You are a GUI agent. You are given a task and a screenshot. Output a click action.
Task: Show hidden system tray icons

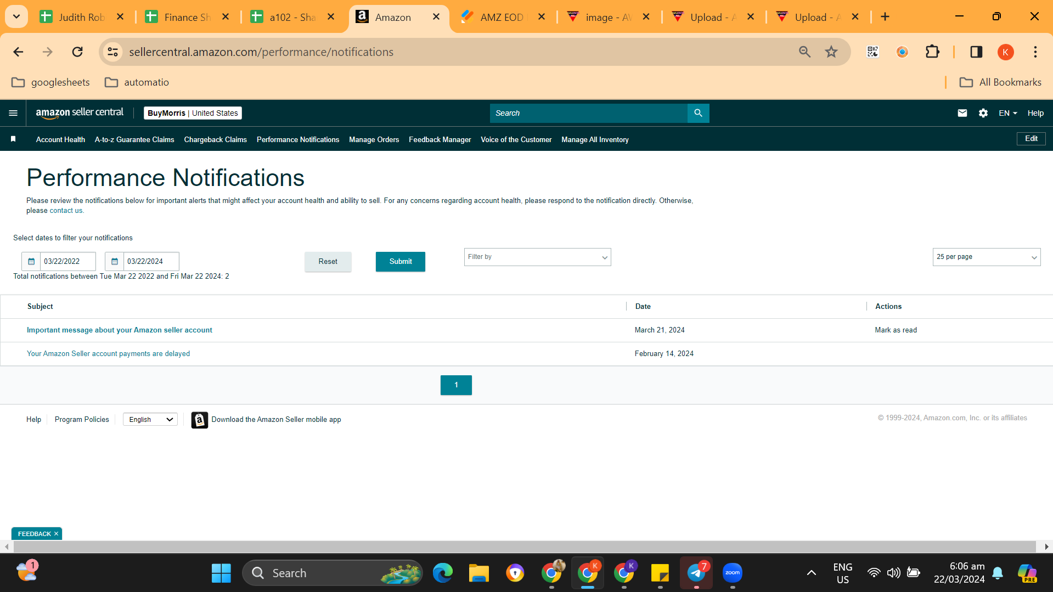click(x=811, y=573)
